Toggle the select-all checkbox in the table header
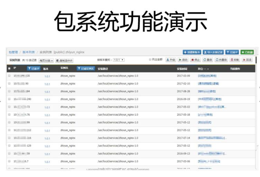The image size is (260, 177). pos(9,68)
